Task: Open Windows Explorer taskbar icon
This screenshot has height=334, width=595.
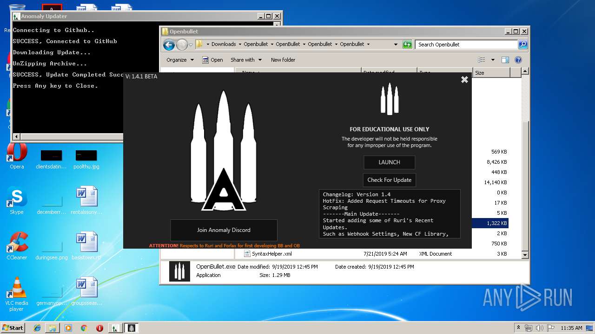Action: tap(53, 328)
